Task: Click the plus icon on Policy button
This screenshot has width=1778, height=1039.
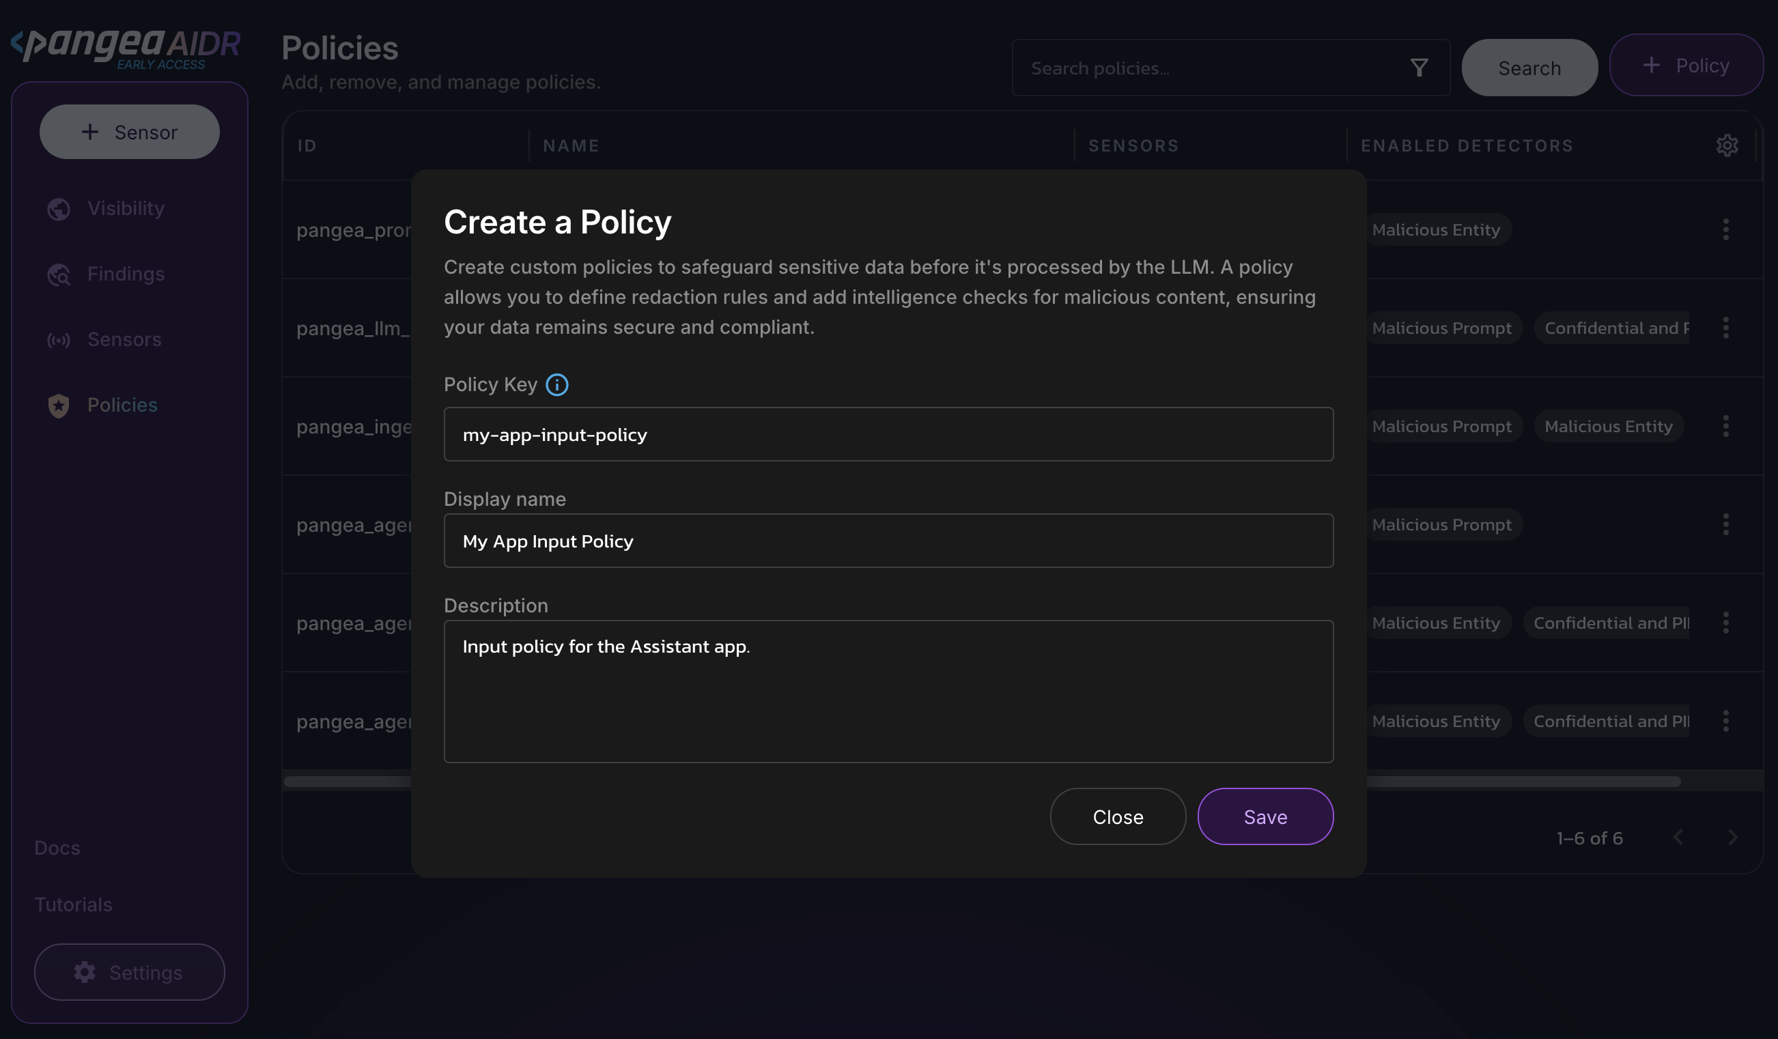Action: coord(1651,65)
